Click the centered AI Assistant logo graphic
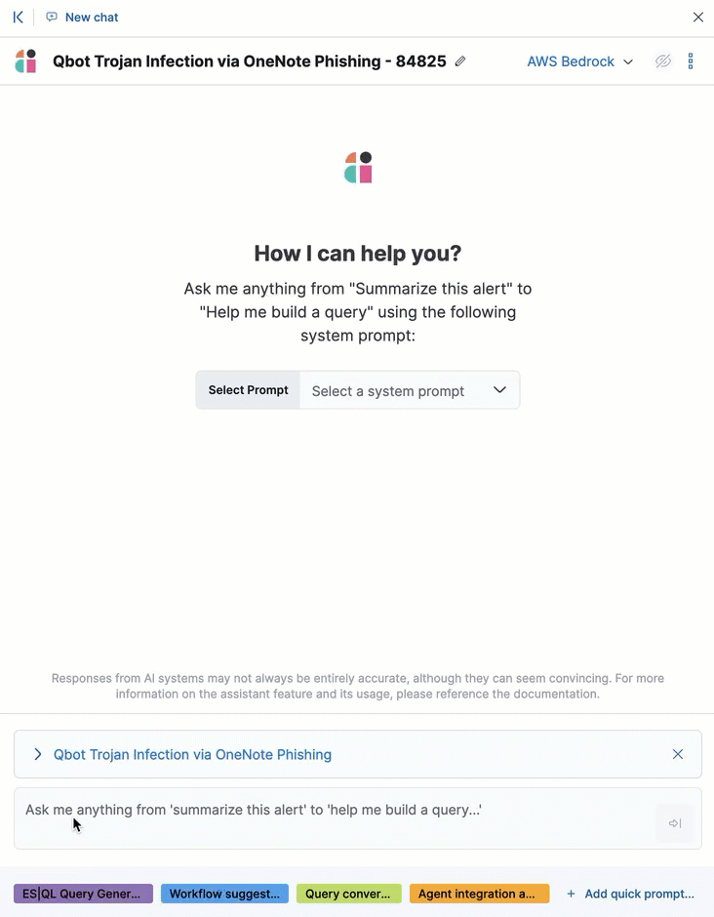The height and width of the screenshot is (917, 714). 357,167
